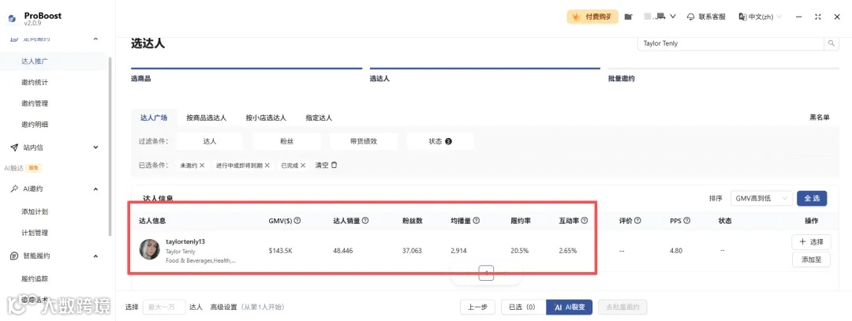Click the help icon next to 达人销量
The width and height of the screenshot is (852, 321).
tap(365, 221)
